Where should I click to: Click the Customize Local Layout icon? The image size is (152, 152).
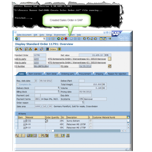click(109, 39)
